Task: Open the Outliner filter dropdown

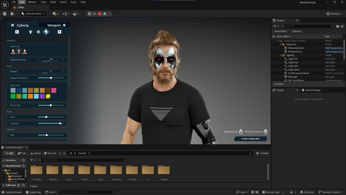Action: tap(276, 26)
